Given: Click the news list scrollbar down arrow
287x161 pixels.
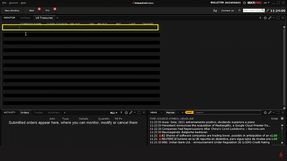Looking at the screenshot, I should (x=282, y=143).
